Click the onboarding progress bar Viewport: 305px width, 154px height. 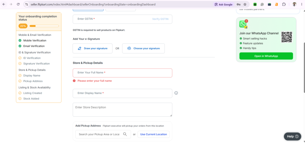click(44, 26)
